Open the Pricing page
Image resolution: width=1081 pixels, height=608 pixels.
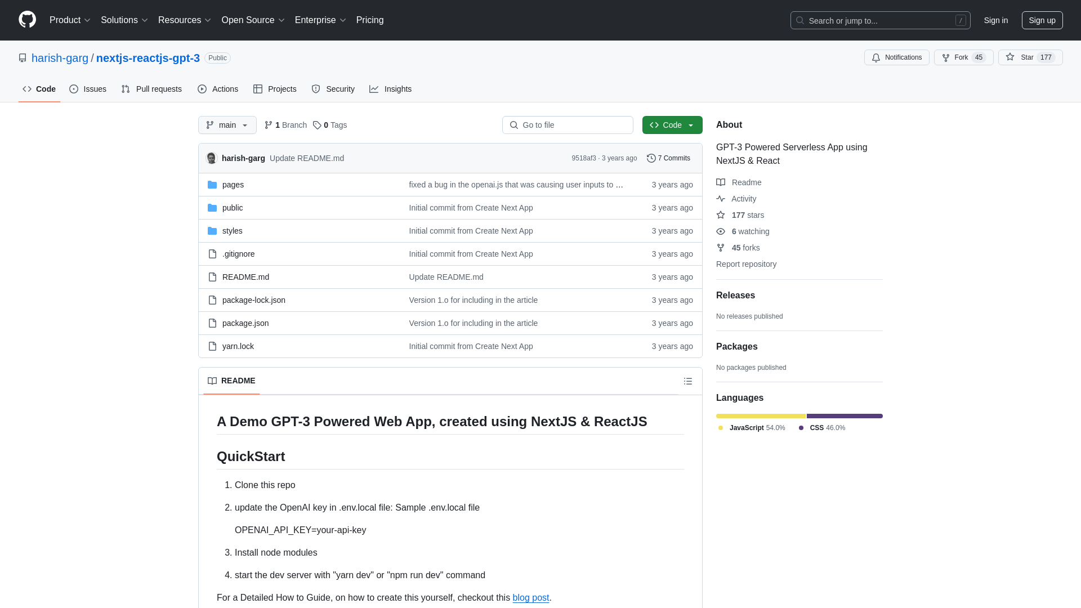[370, 20]
